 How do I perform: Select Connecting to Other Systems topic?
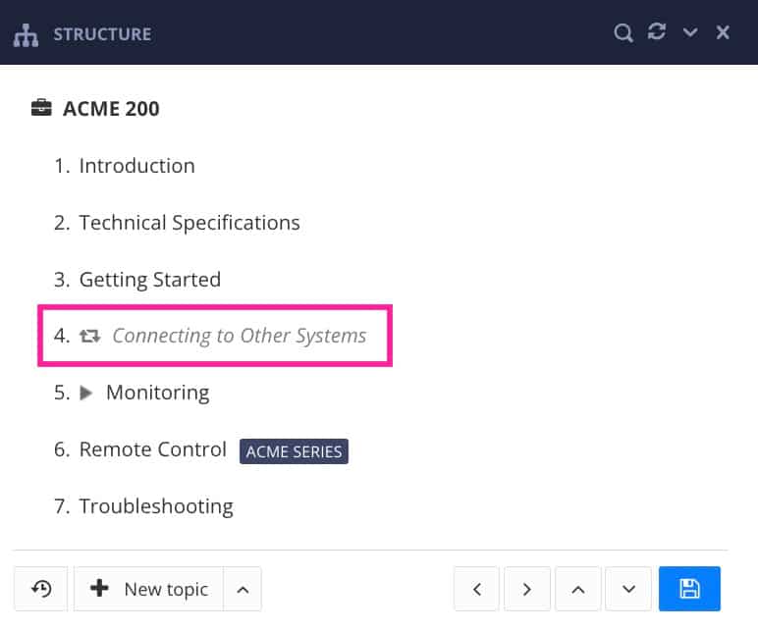click(x=239, y=336)
